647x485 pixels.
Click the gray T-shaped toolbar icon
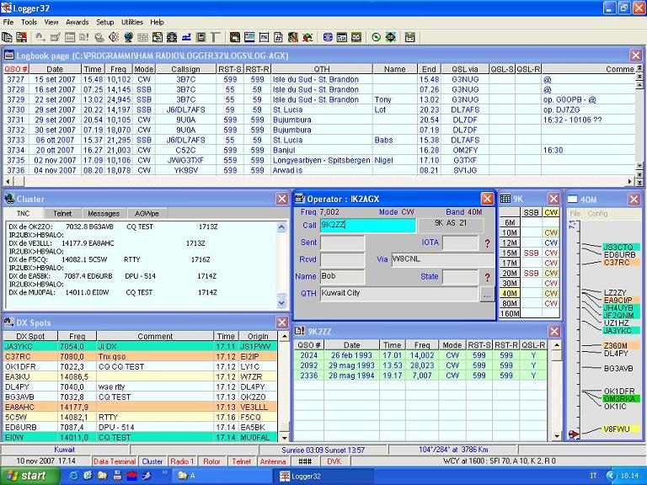216,37
